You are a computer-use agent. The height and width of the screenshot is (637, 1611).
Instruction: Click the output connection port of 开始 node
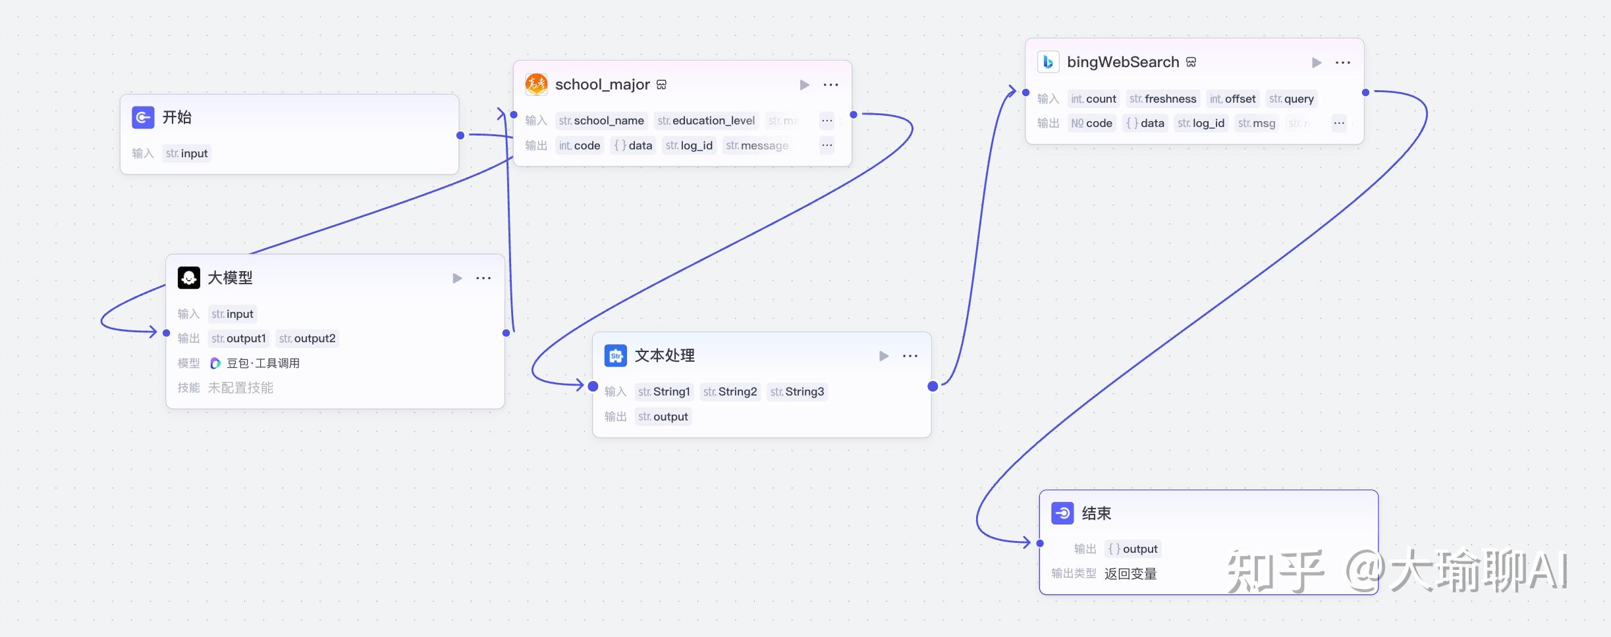(460, 135)
